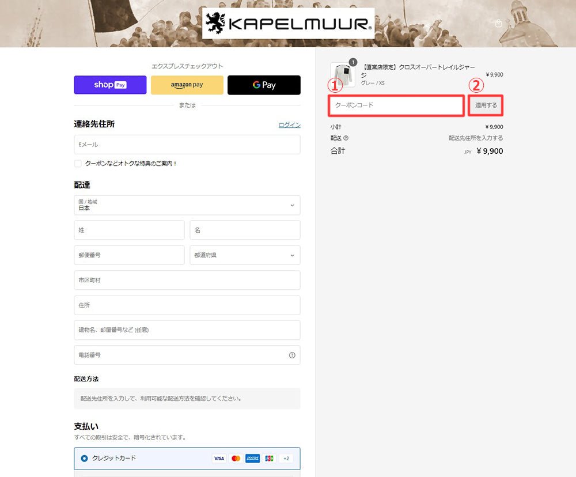
Task: Click the phone number help icon
Action: 292,355
